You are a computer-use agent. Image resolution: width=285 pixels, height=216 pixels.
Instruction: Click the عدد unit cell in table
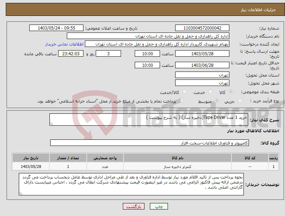point(105,167)
